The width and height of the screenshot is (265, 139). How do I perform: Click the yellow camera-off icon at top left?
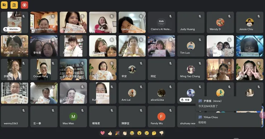point(4,5)
